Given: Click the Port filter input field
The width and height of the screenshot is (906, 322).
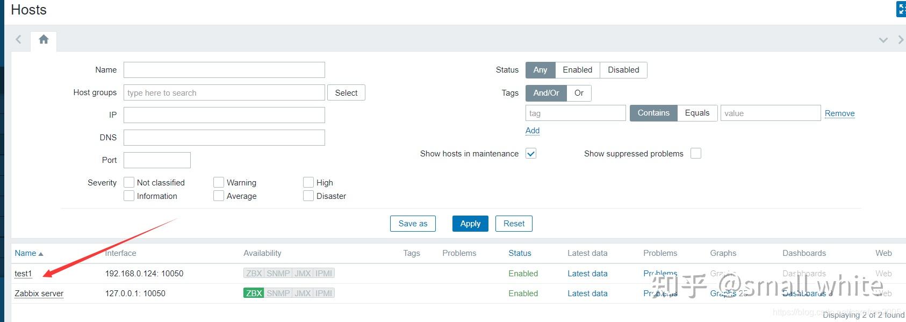Looking at the screenshot, I should tap(157, 160).
